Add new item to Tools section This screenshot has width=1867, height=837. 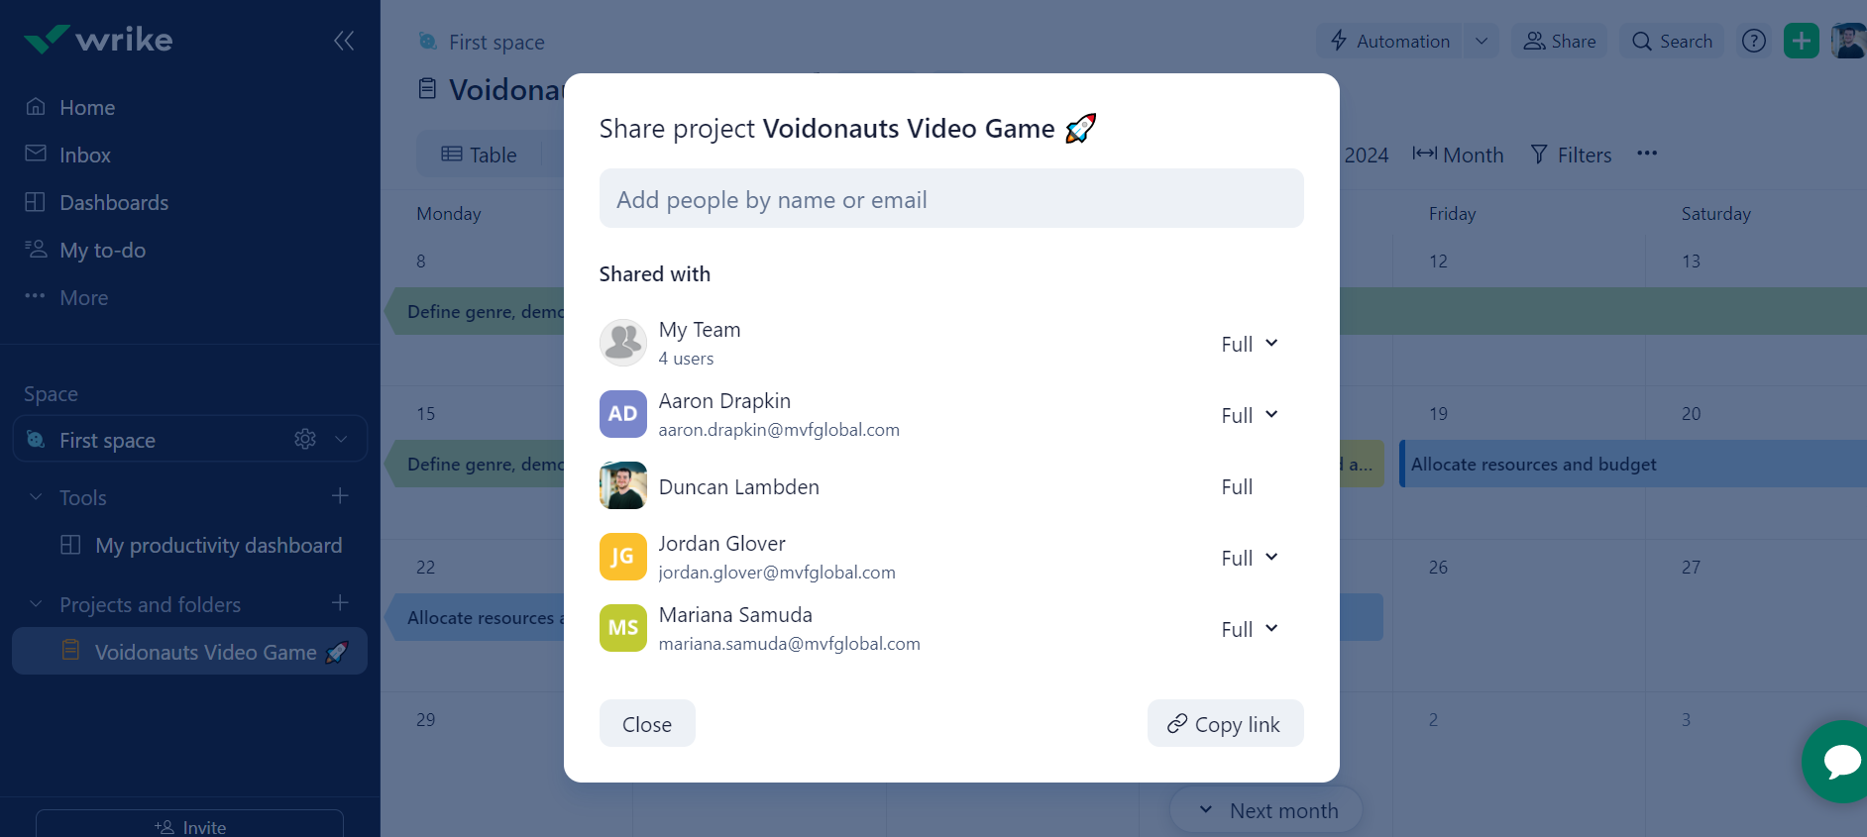tap(340, 496)
